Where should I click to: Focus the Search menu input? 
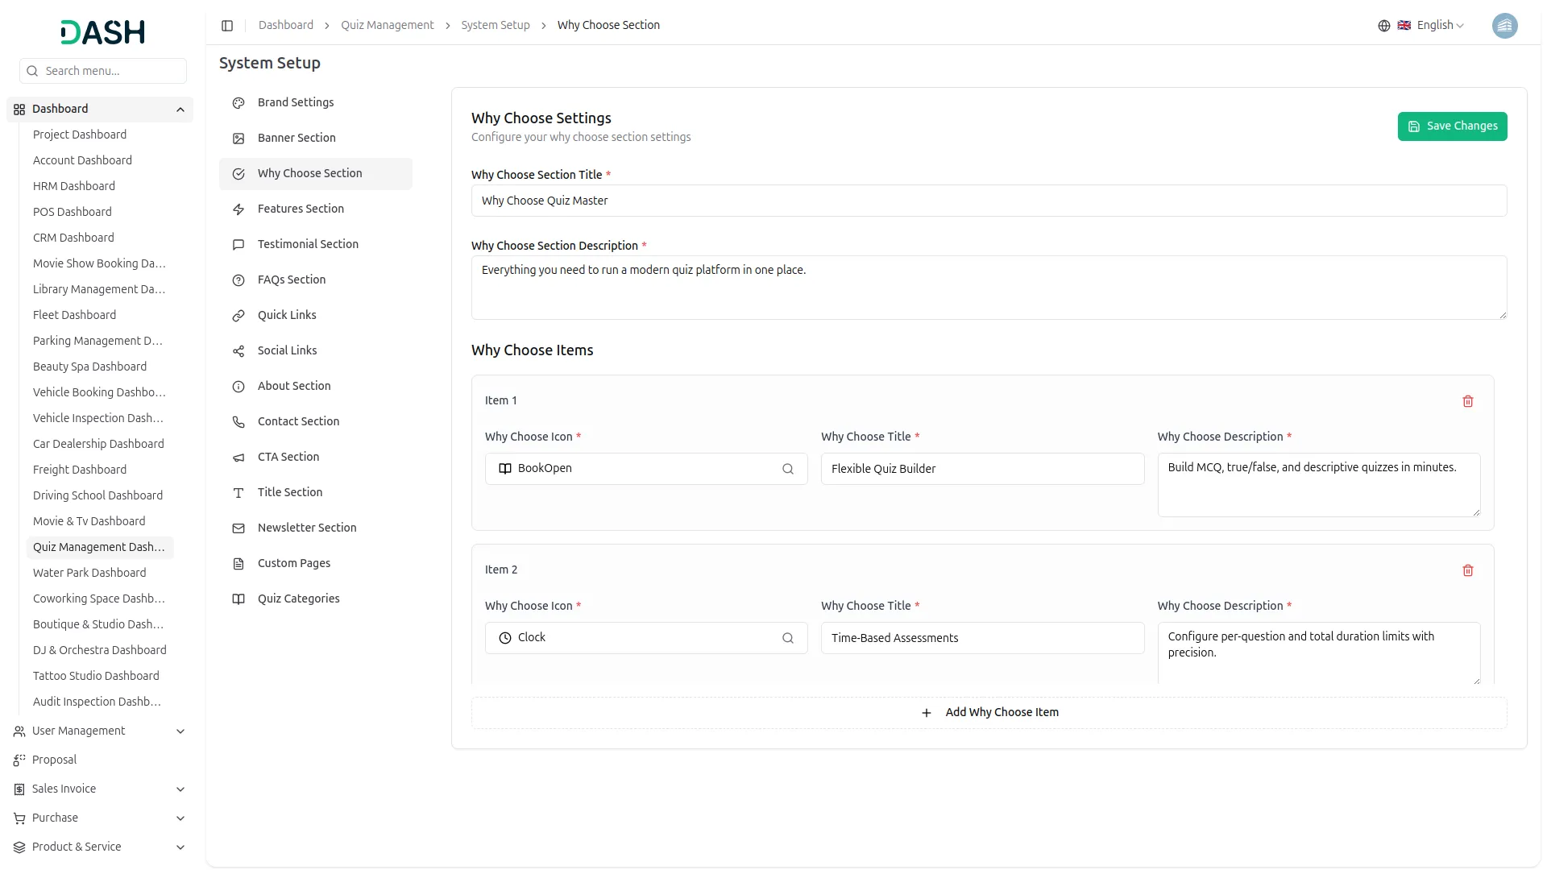[111, 71]
